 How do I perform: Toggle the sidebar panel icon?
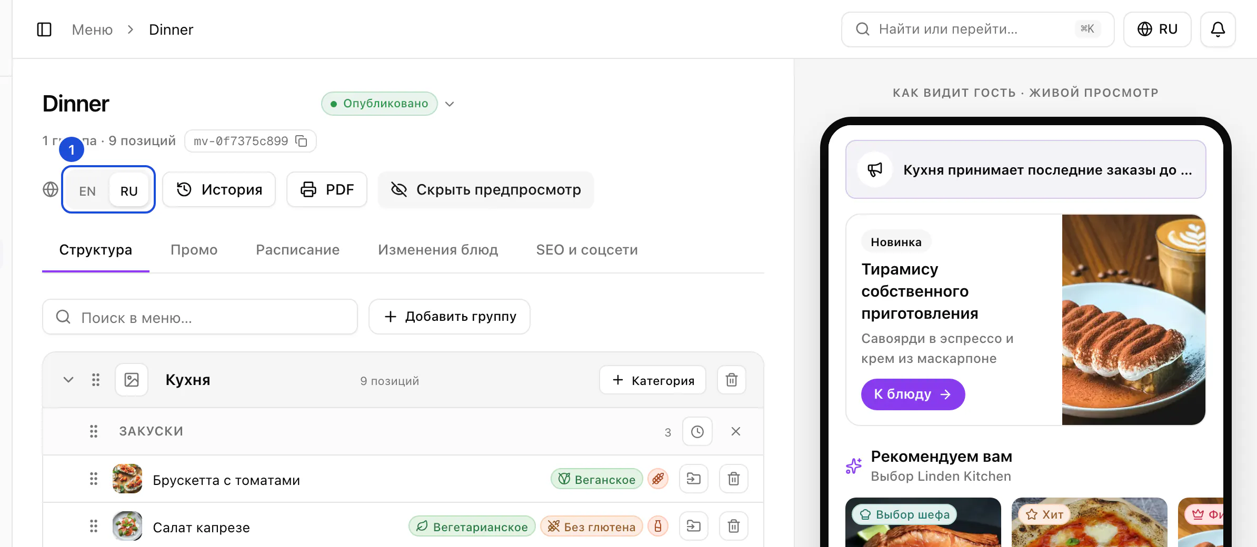pos(44,29)
